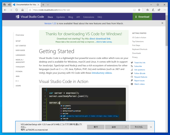Viewport: 170px width, 135px height.
Task: Click the Watch videos link
Action: [x=139, y=84]
